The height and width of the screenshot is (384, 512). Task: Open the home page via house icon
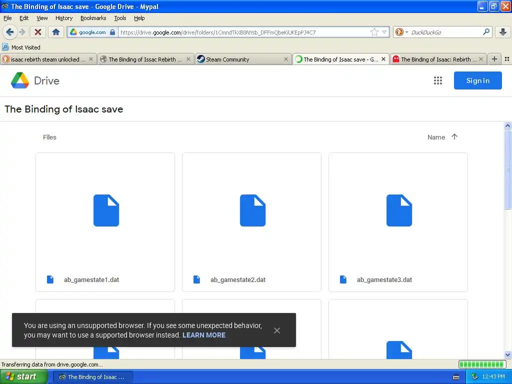click(x=56, y=32)
